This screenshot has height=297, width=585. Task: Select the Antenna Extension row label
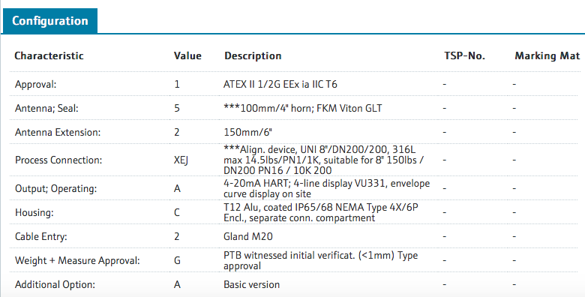tap(58, 133)
